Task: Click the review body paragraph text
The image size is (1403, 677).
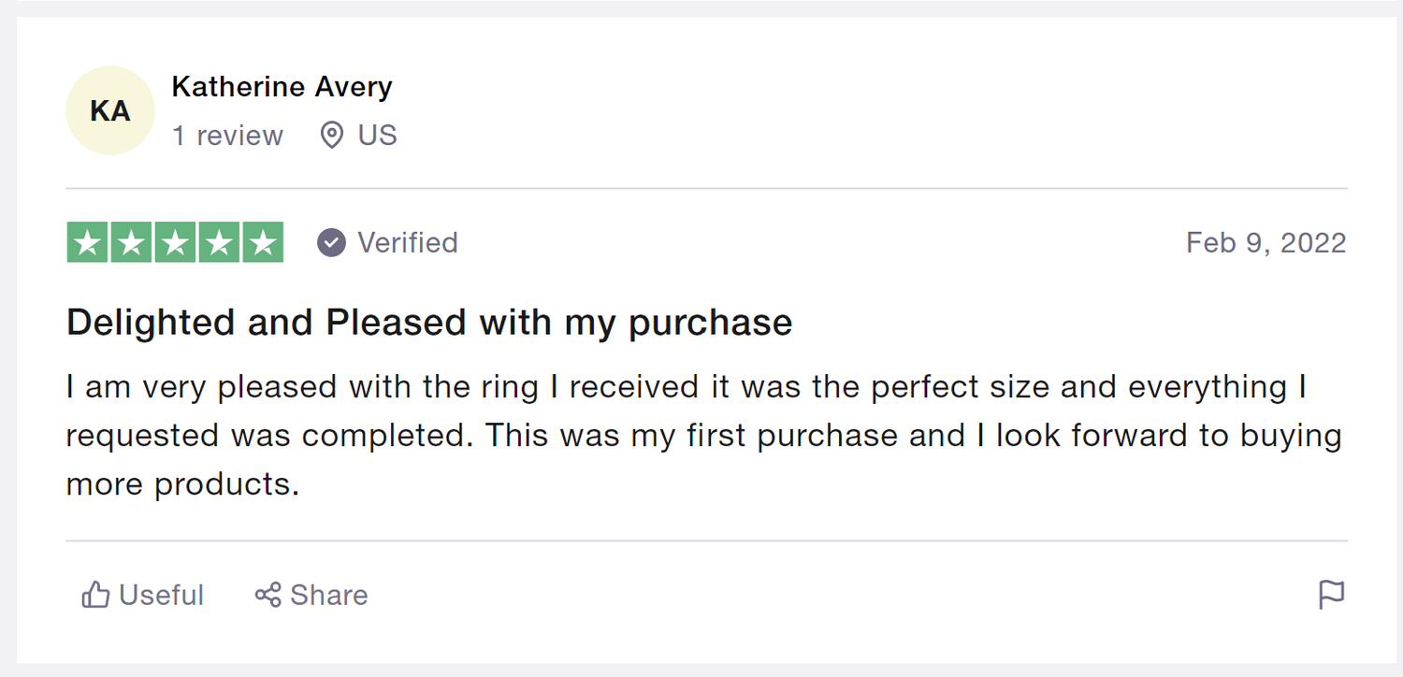Action: coord(701,436)
